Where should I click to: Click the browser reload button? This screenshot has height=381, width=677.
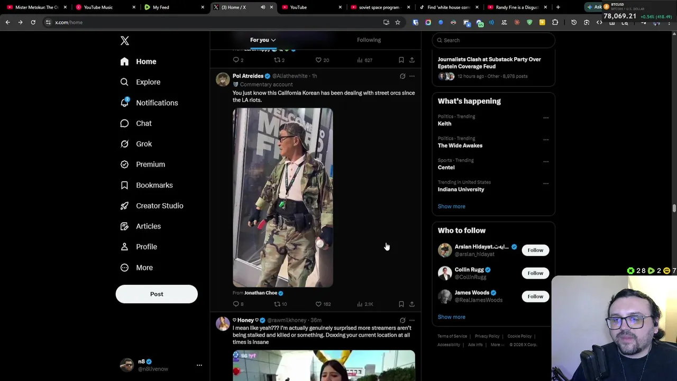coord(33,22)
